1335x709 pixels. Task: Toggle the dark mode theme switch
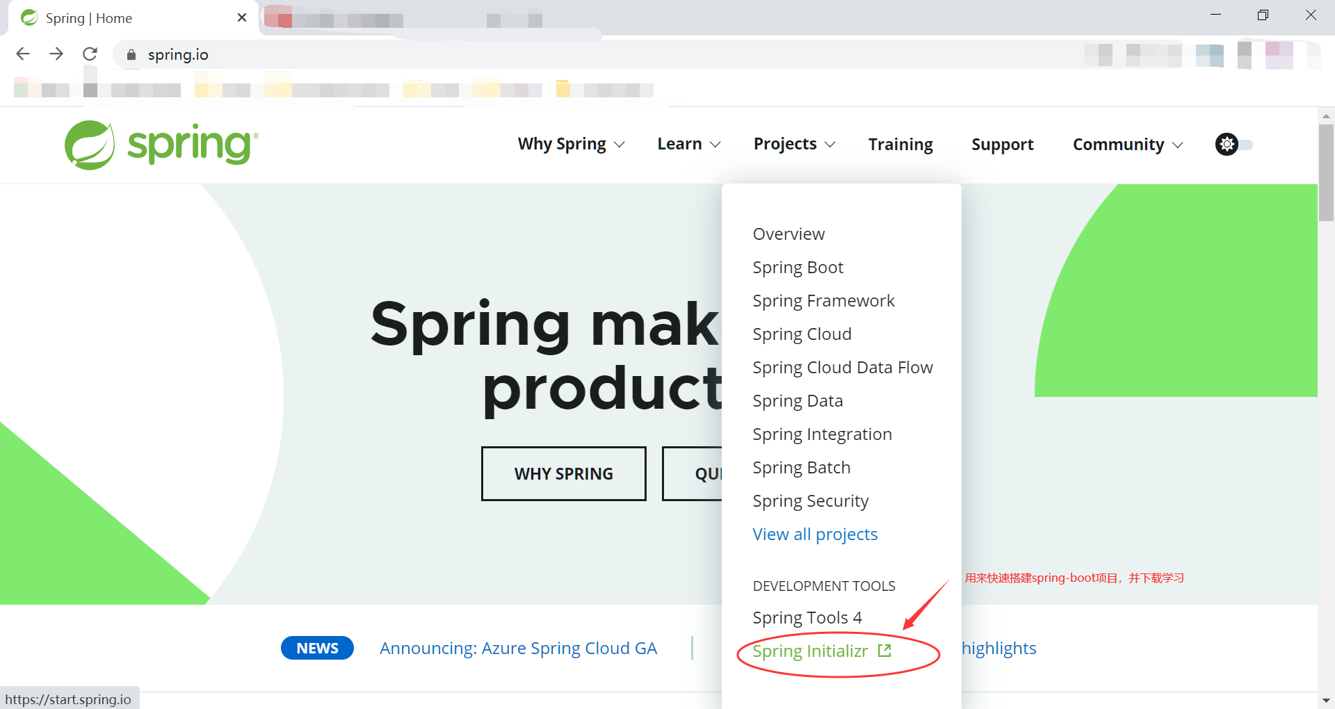click(1234, 145)
